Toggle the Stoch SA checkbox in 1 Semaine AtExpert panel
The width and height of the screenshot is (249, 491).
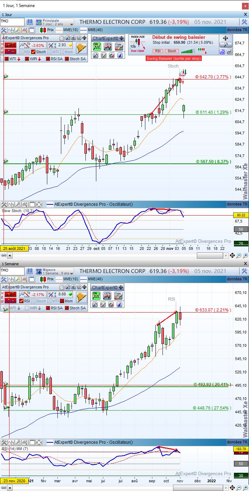click(x=66, y=308)
